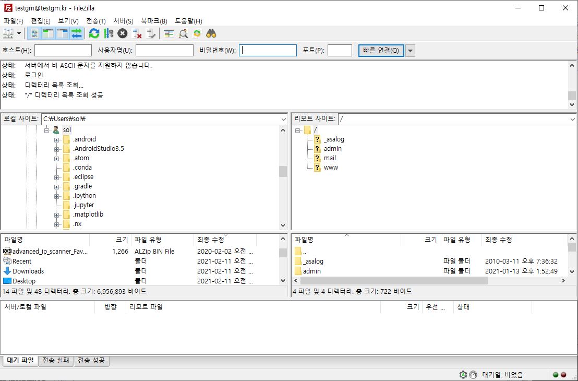This screenshot has width=578, height=381.
Task: Sort local files by 최종 수정
Action: click(x=225, y=240)
